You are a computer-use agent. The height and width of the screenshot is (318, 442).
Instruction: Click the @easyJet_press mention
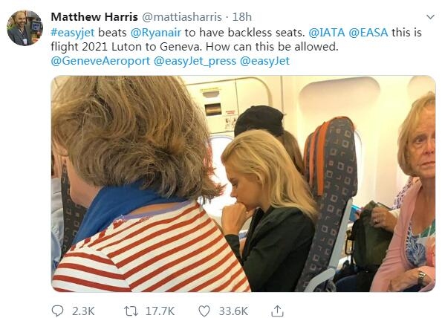point(195,61)
